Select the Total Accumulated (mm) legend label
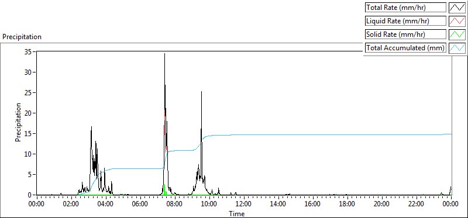The image size is (468, 218). tap(405, 48)
